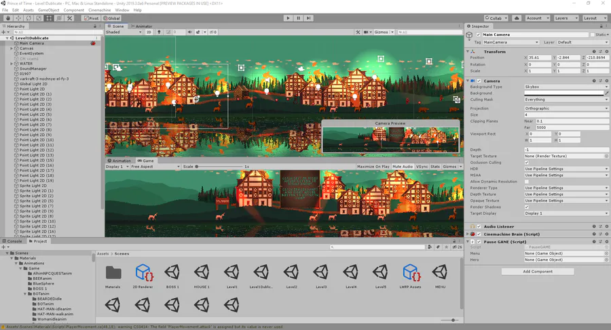Lock the Inspector panel
This screenshot has height=330, width=611.
[600, 26]
